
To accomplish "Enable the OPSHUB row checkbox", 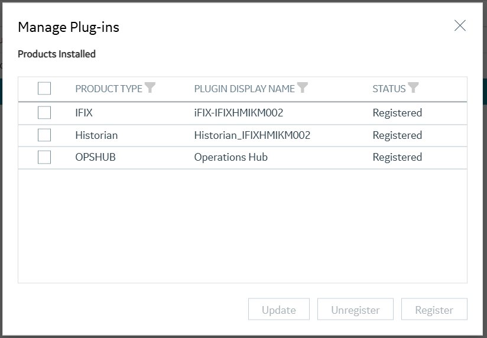I will pyautogui.click(x=44, y=157).
